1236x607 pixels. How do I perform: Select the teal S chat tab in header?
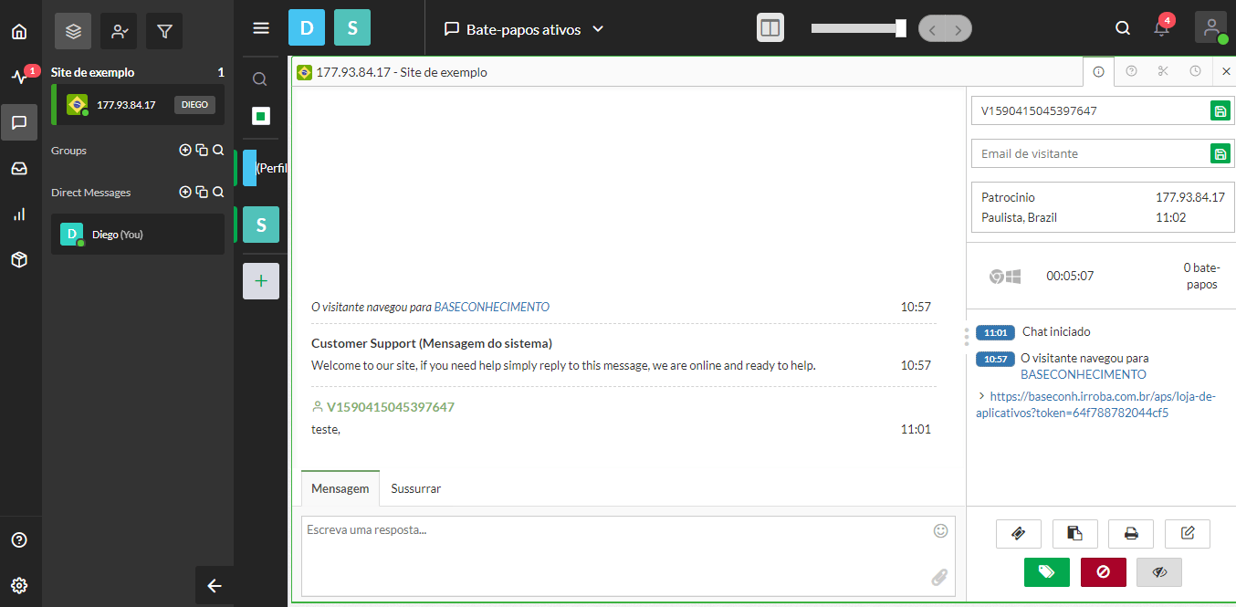pyautogui.click(x=352, y=27)
